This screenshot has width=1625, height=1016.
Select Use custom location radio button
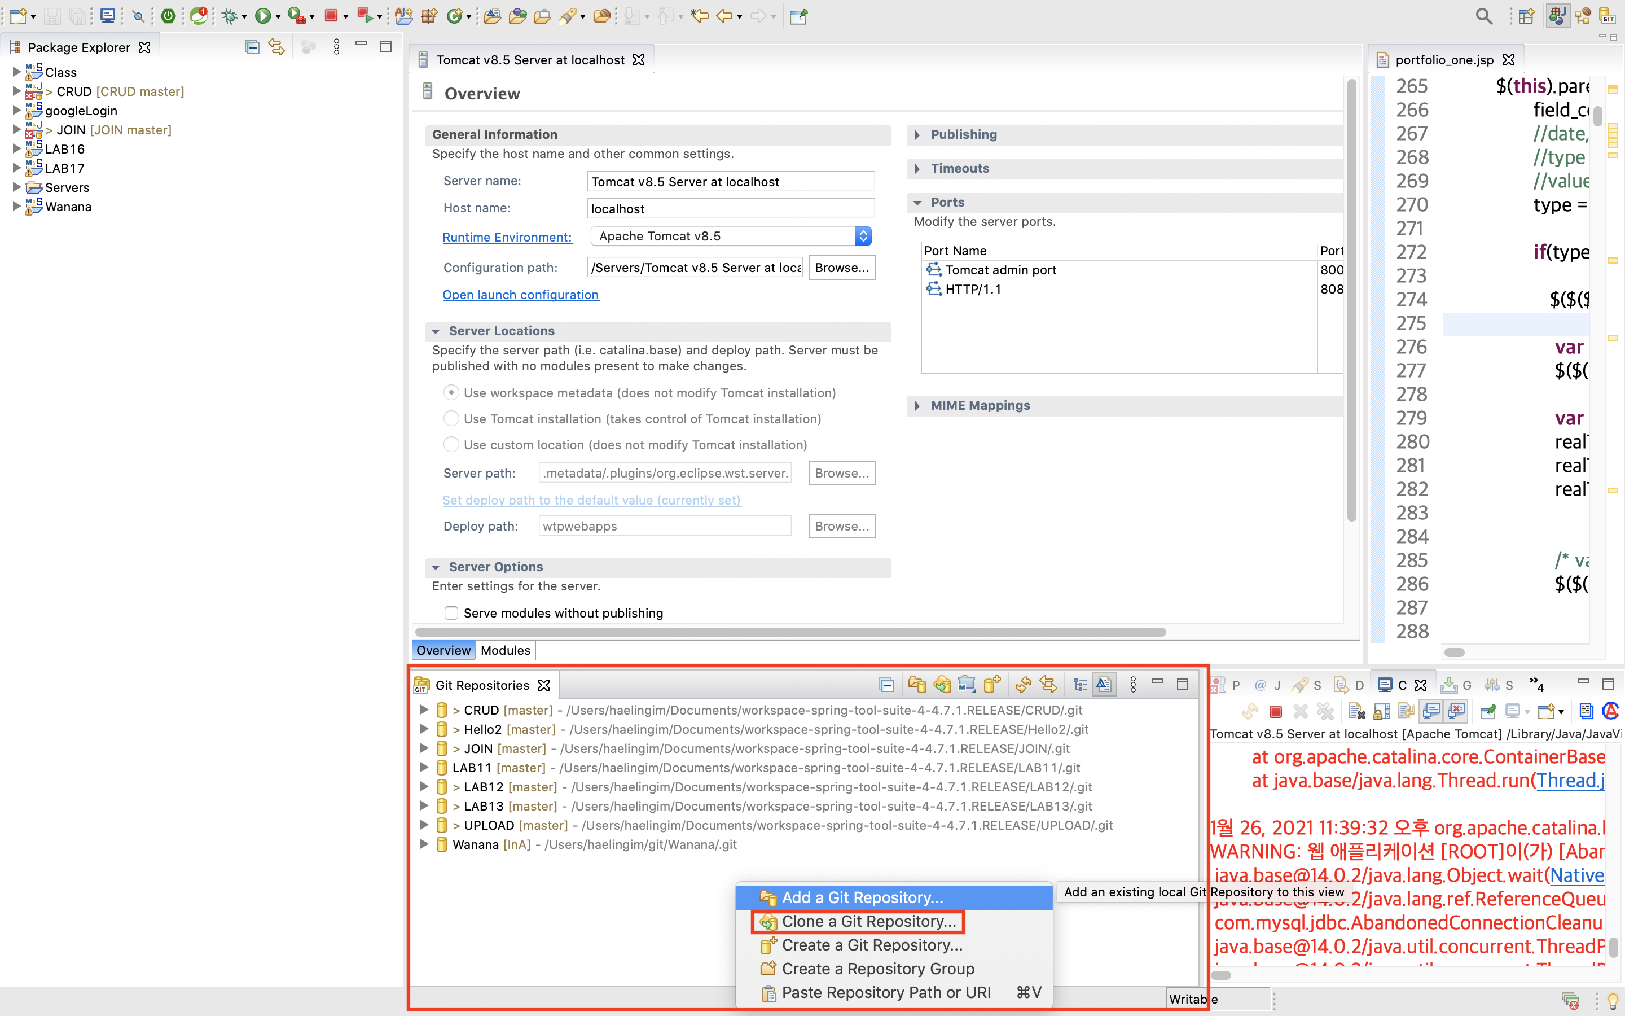pyautogui.click(x=451, y=445)
